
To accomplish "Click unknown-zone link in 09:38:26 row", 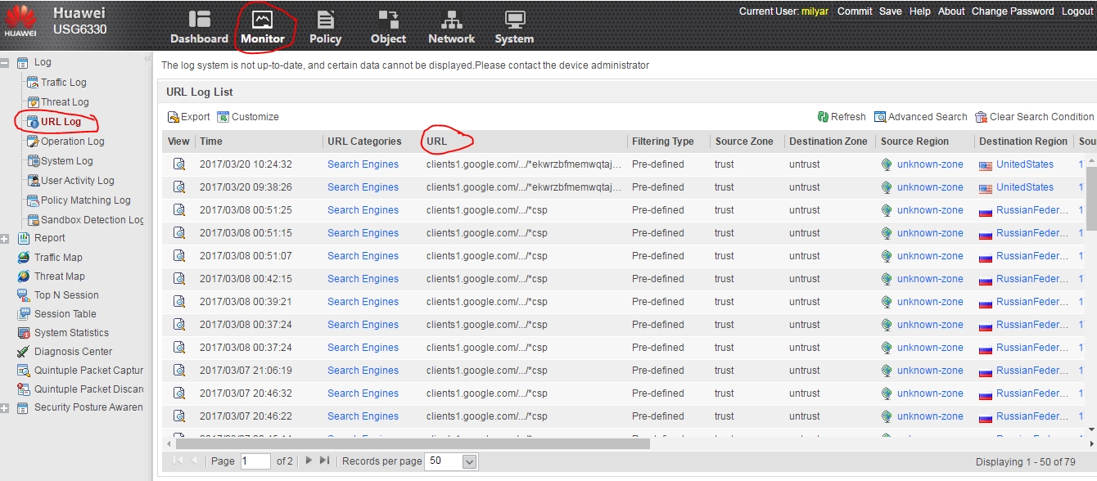I will pyautogui.click(x=930, y=187).
